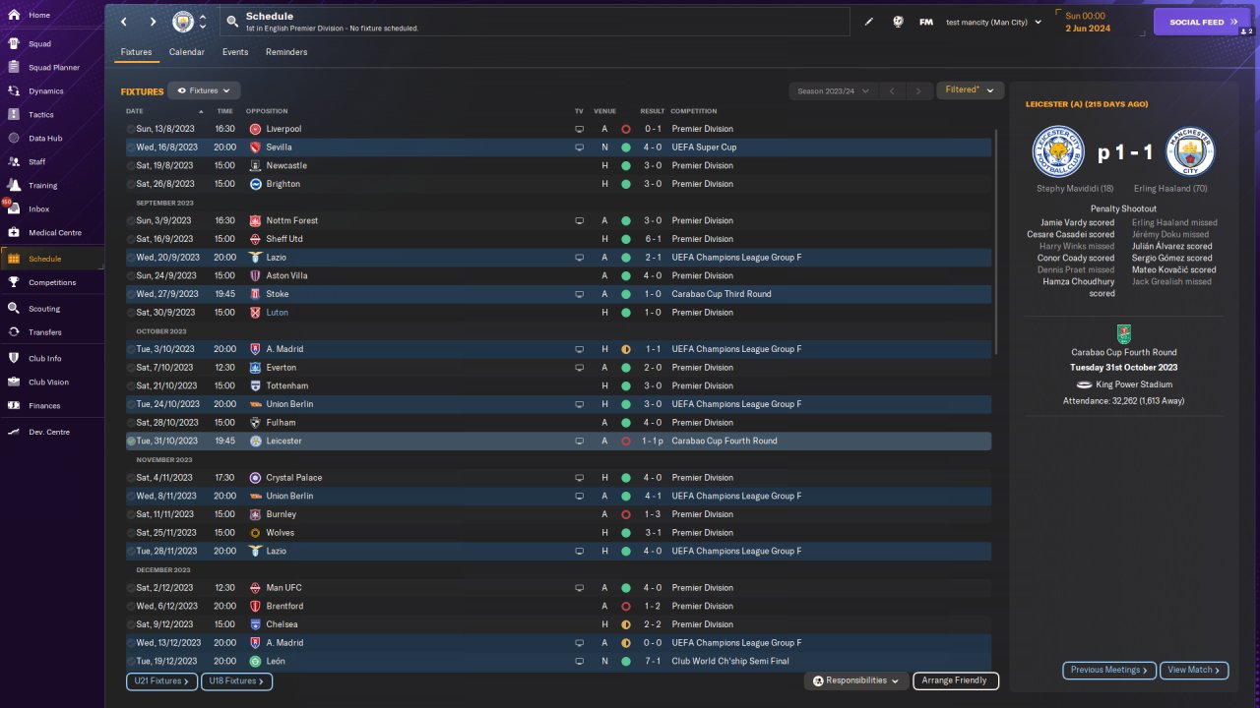Open the Finances sidebar icon
This screenshot has width=1260, height=708.
[14, 405]
